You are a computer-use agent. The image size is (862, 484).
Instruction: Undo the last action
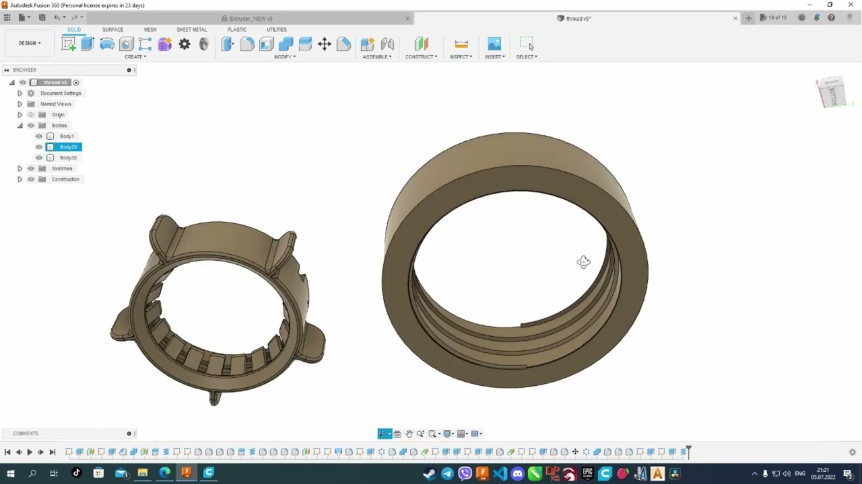tap(57, 17)
